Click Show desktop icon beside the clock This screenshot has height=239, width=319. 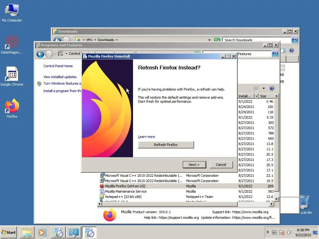(x=316, y=232)
